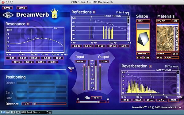Screen dimensions: 184x115
Task: Click the Distance 0 % value field
Action: [27, 104]
